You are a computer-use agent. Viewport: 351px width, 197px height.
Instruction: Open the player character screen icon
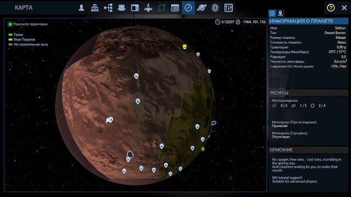(x=82, y=8)
